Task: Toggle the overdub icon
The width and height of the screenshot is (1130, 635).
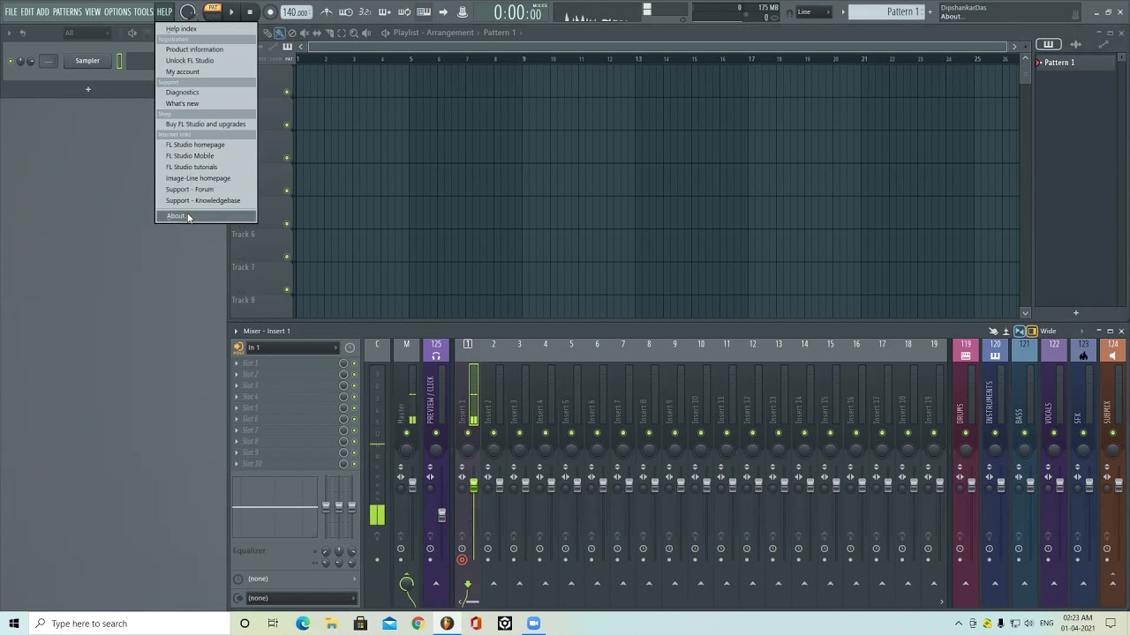Action: click(385, 11)
